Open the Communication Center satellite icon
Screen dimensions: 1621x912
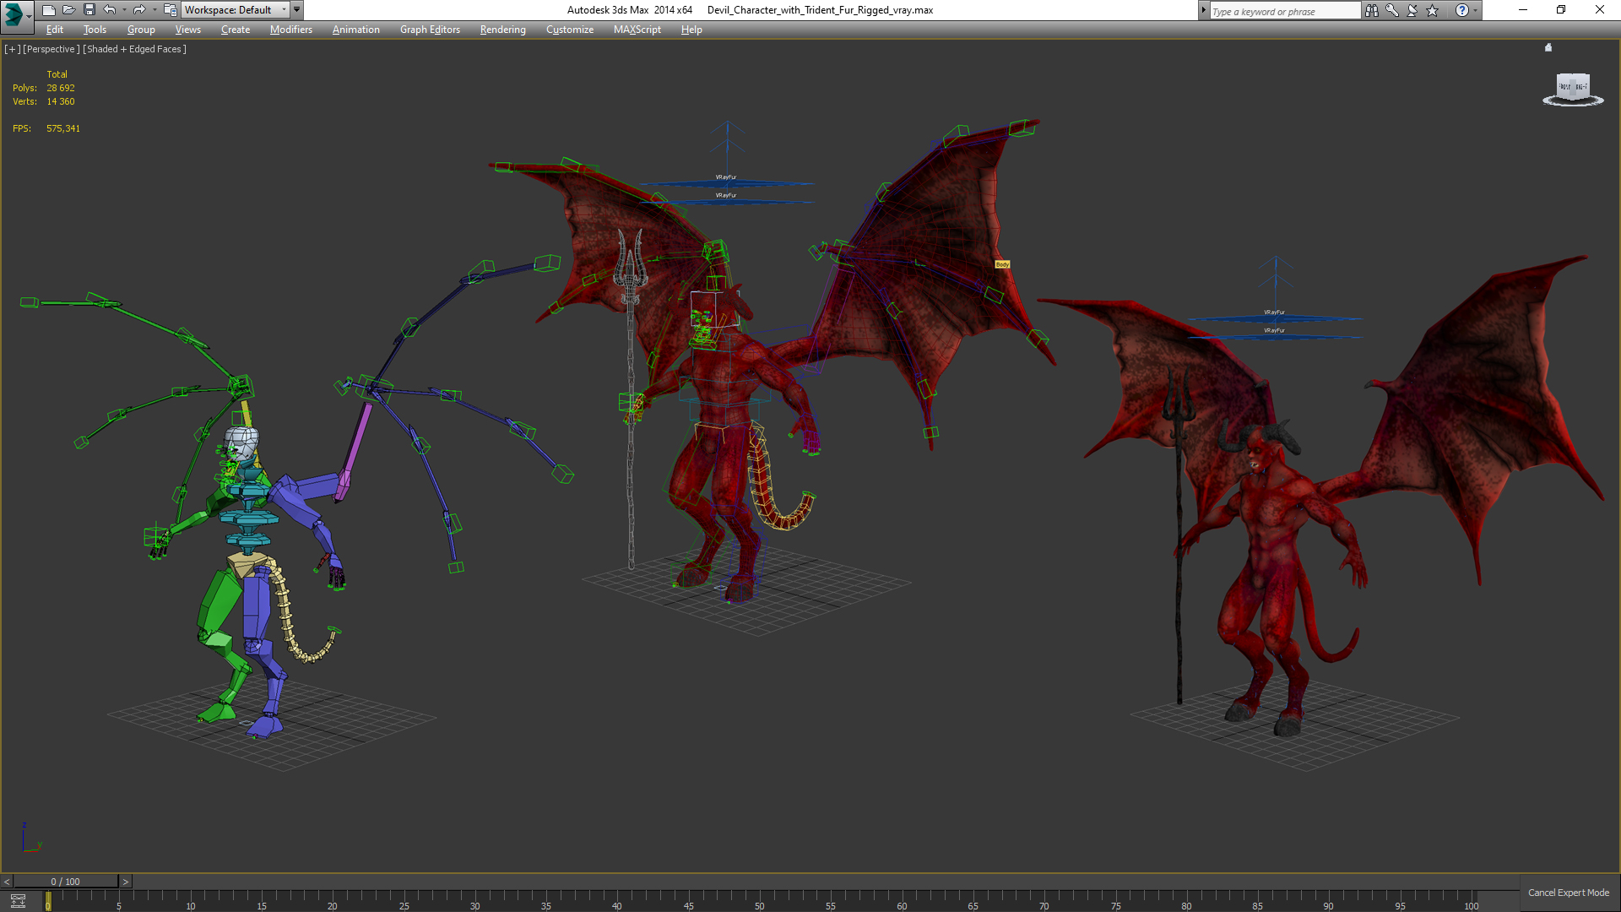coord(1412,10)
